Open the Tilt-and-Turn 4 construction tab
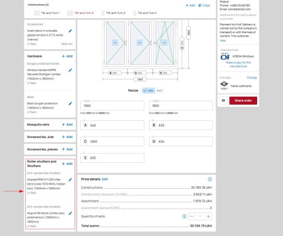Screen dimensions: 283x236 (145, 13)
